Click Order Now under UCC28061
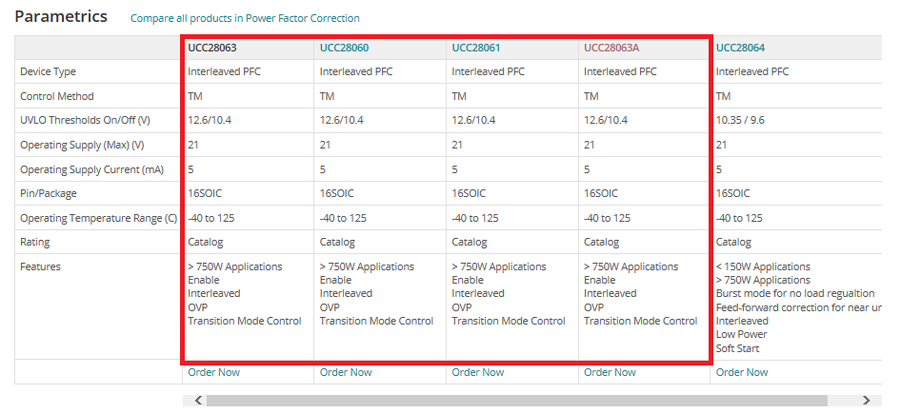The image size is (901, 414). [x=478, y=372]
